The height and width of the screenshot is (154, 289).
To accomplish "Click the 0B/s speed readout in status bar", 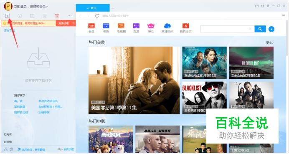I will coord(60,149).
